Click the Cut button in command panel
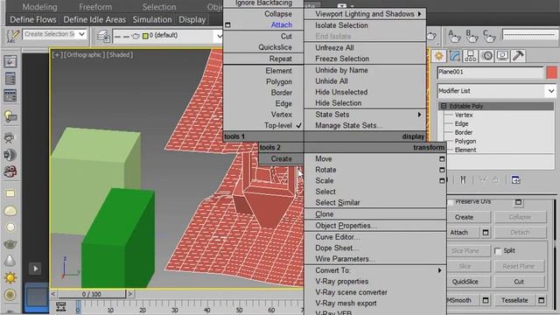Screen dimensions: 560x315 (x=519, y=282)
